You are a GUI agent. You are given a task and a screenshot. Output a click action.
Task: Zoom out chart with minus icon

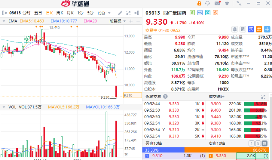pyautogui.click(x=138, y=21)
